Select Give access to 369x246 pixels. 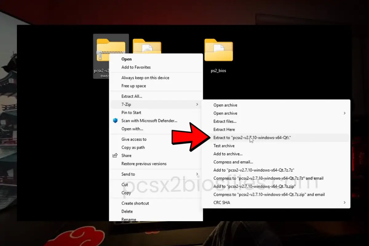[x=134, y=139]
